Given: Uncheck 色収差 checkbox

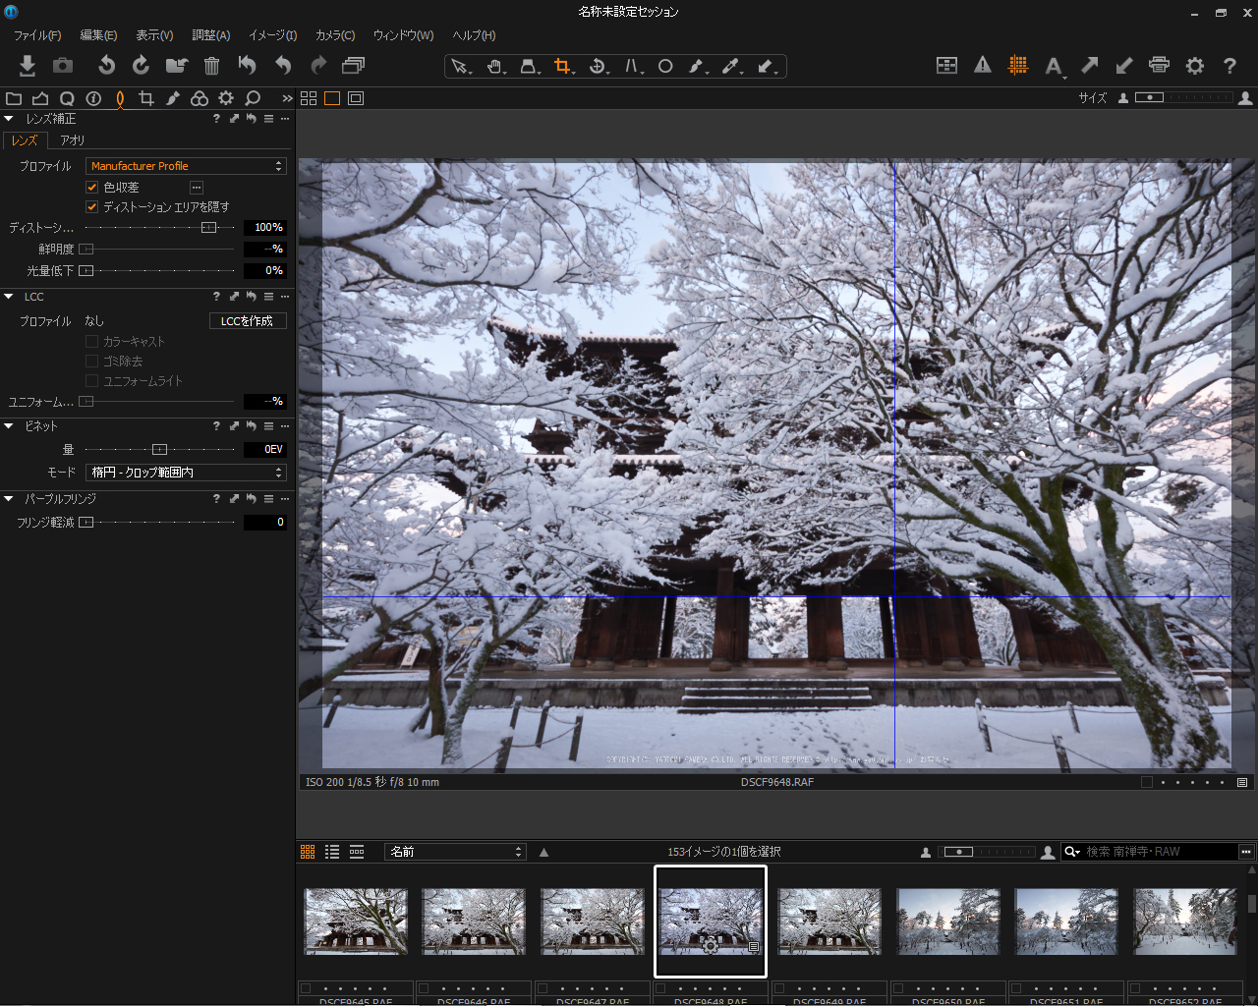Looking at the screenshot, I should [92, 187].
